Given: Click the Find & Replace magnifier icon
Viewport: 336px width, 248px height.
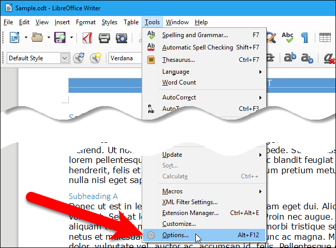Looking at the screenshot, I should click(x=271, y=38).
